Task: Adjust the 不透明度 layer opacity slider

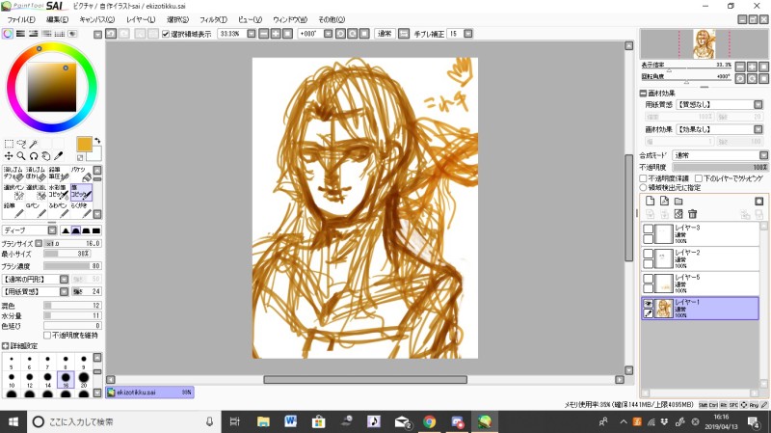Action: [x=720, y=167]
